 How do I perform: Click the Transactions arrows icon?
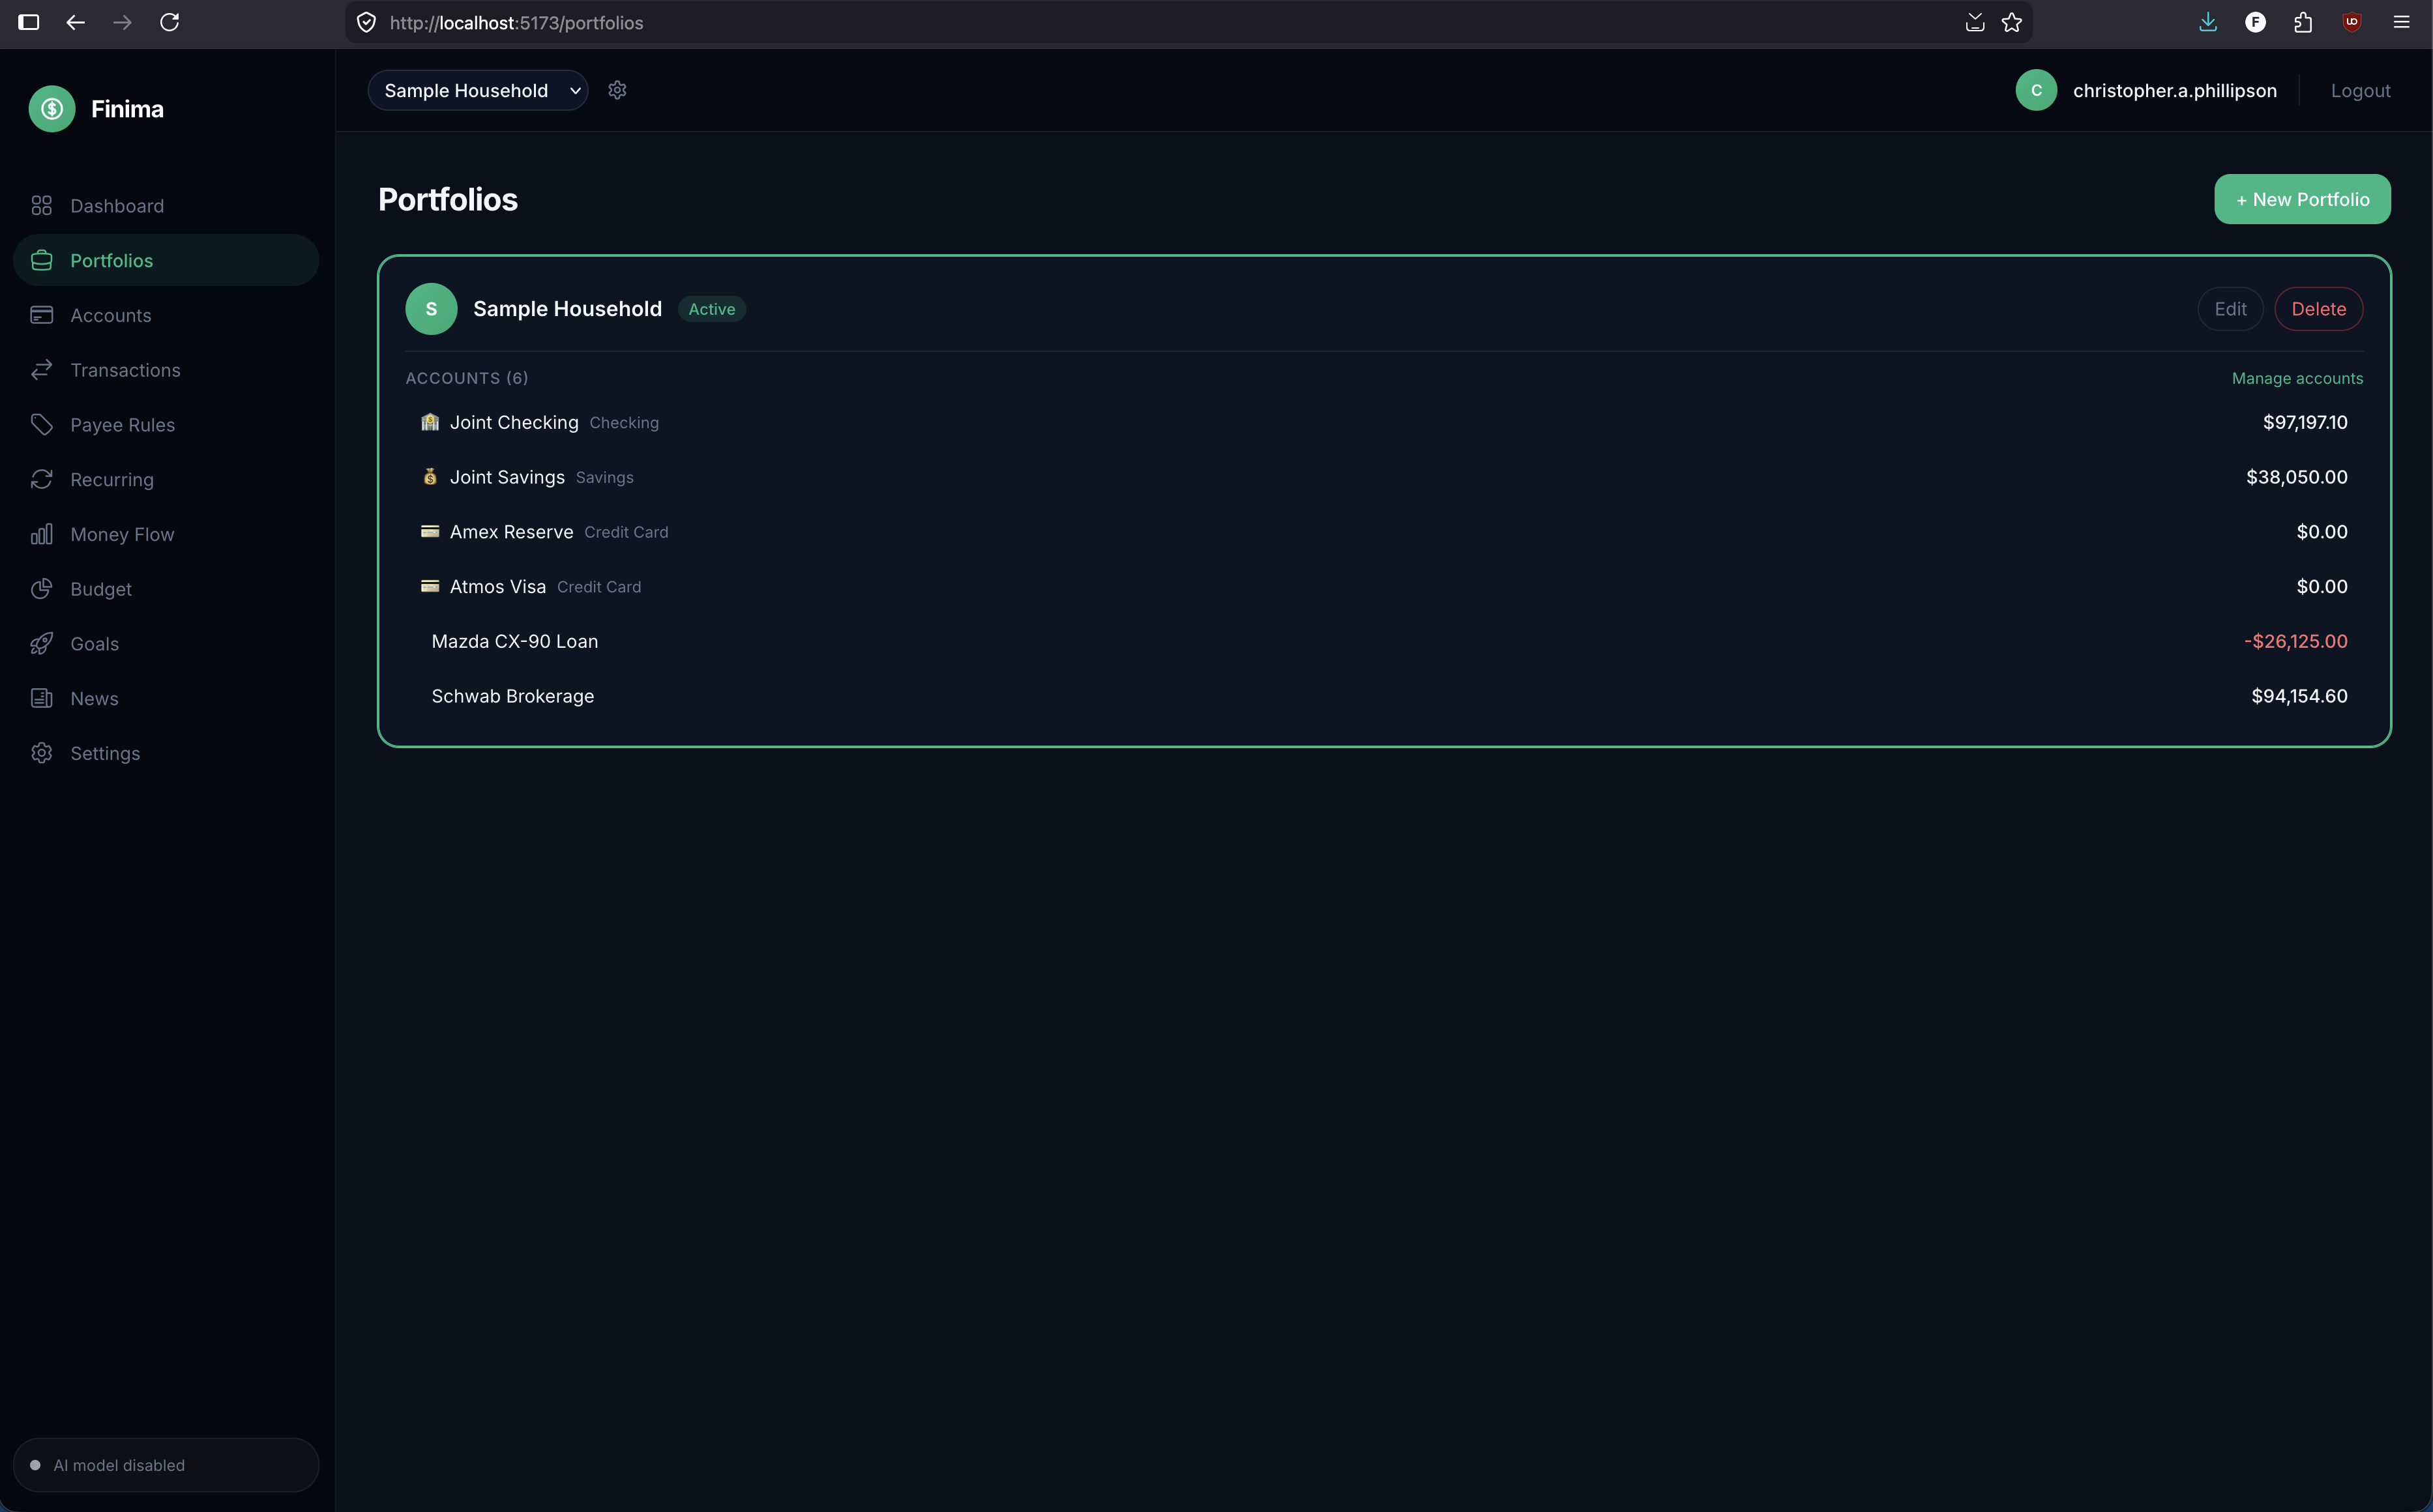coord(41,370)
